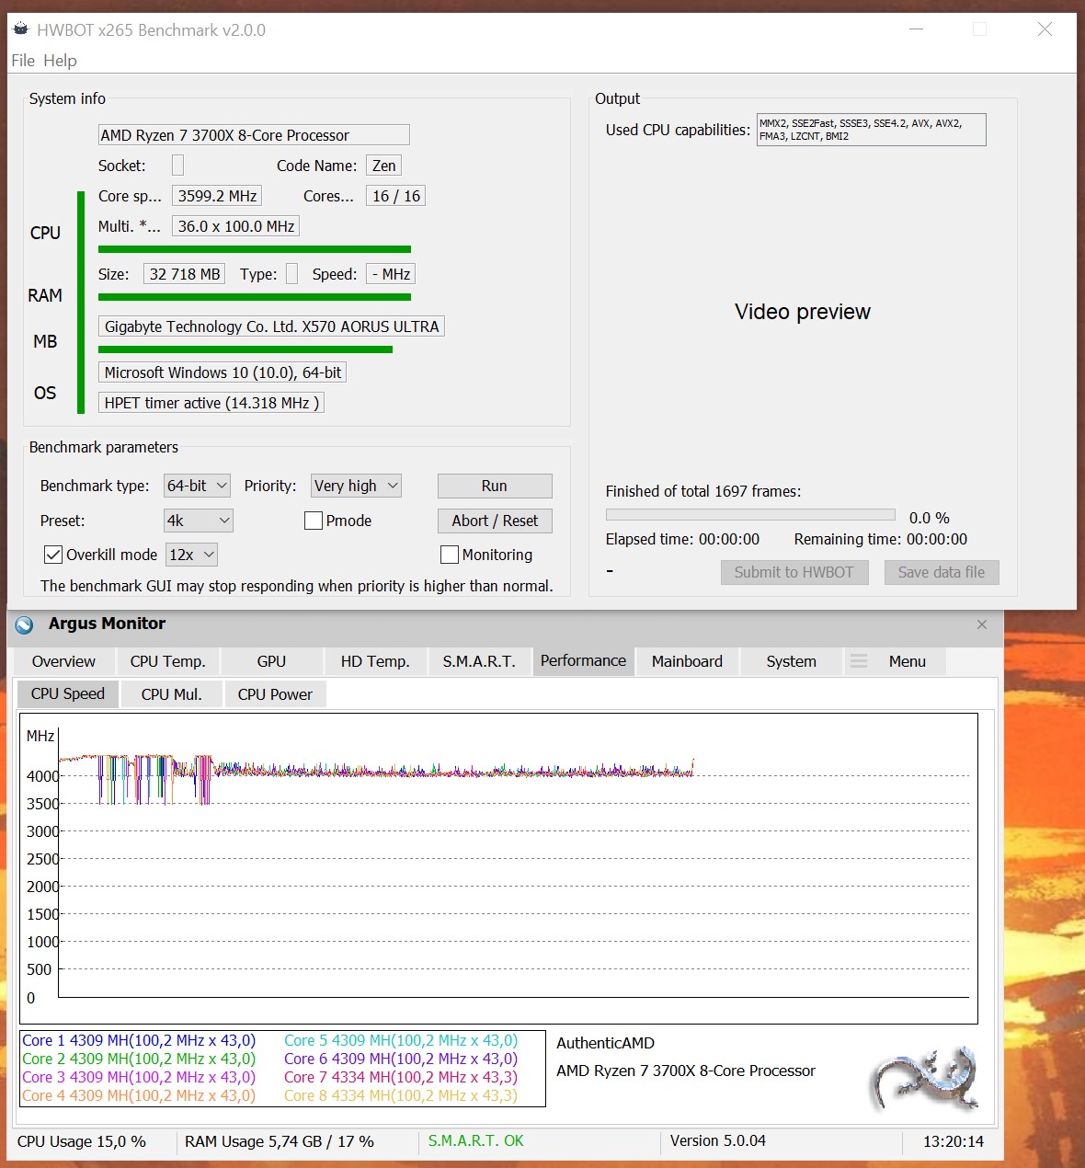Click the Version 5.0.04 status text
The height and width of the screenshot is (1168, 1085).
tap(718, 1141)
